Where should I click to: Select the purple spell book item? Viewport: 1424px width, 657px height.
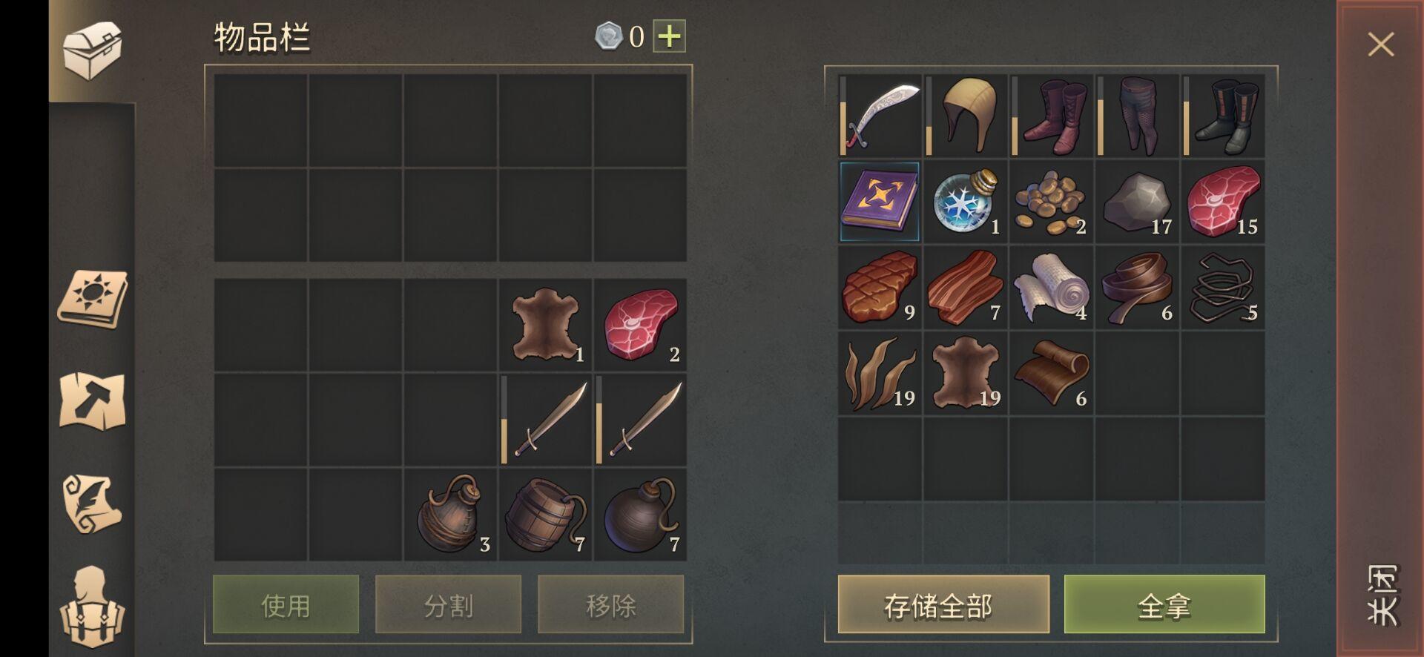[880, 202]
